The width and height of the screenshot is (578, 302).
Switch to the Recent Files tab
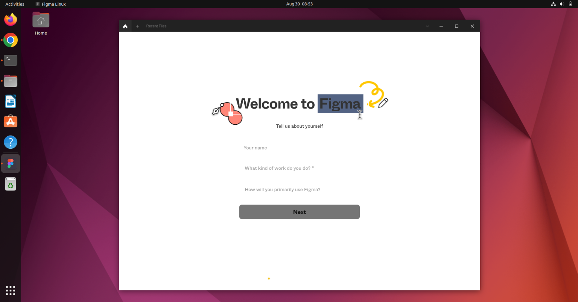156,26
